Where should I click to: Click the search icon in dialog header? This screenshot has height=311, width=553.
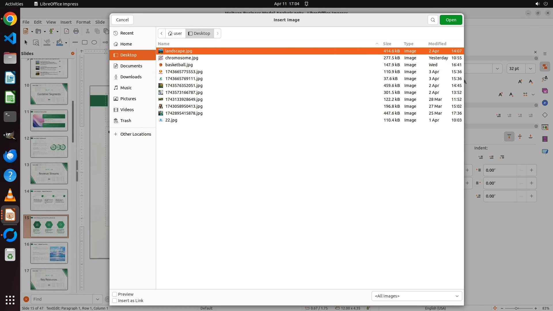coord(433,20)
